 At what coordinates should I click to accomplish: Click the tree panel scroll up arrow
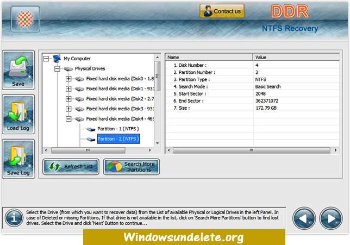click(158, 58)
